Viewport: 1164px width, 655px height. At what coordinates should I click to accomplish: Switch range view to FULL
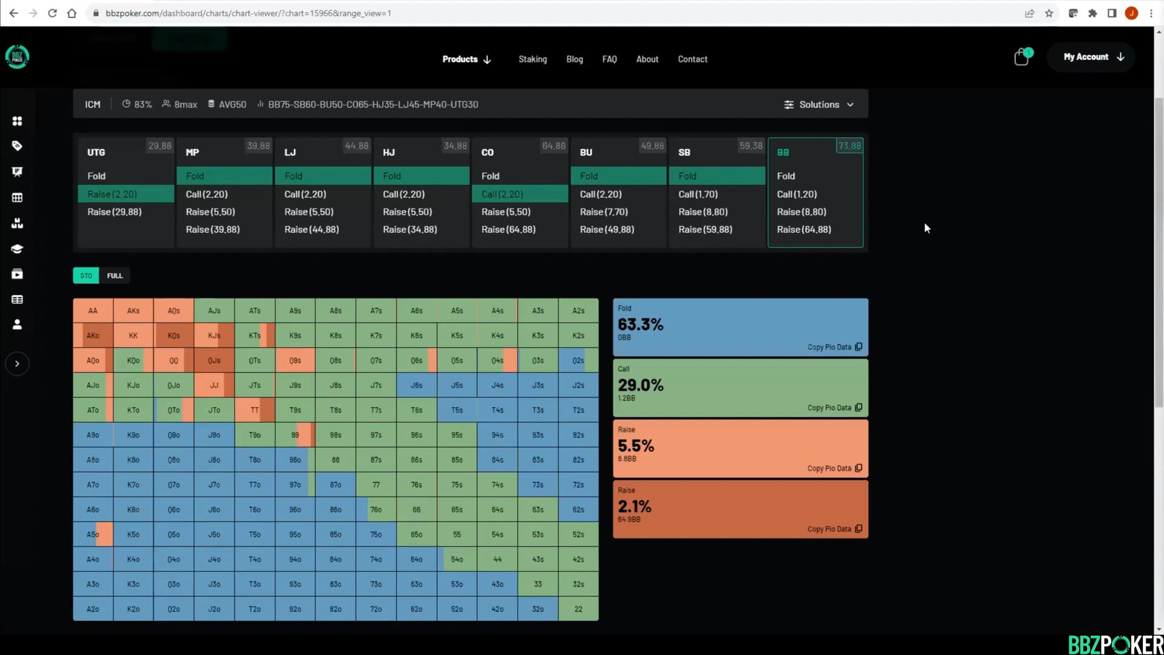coord(115,276)
